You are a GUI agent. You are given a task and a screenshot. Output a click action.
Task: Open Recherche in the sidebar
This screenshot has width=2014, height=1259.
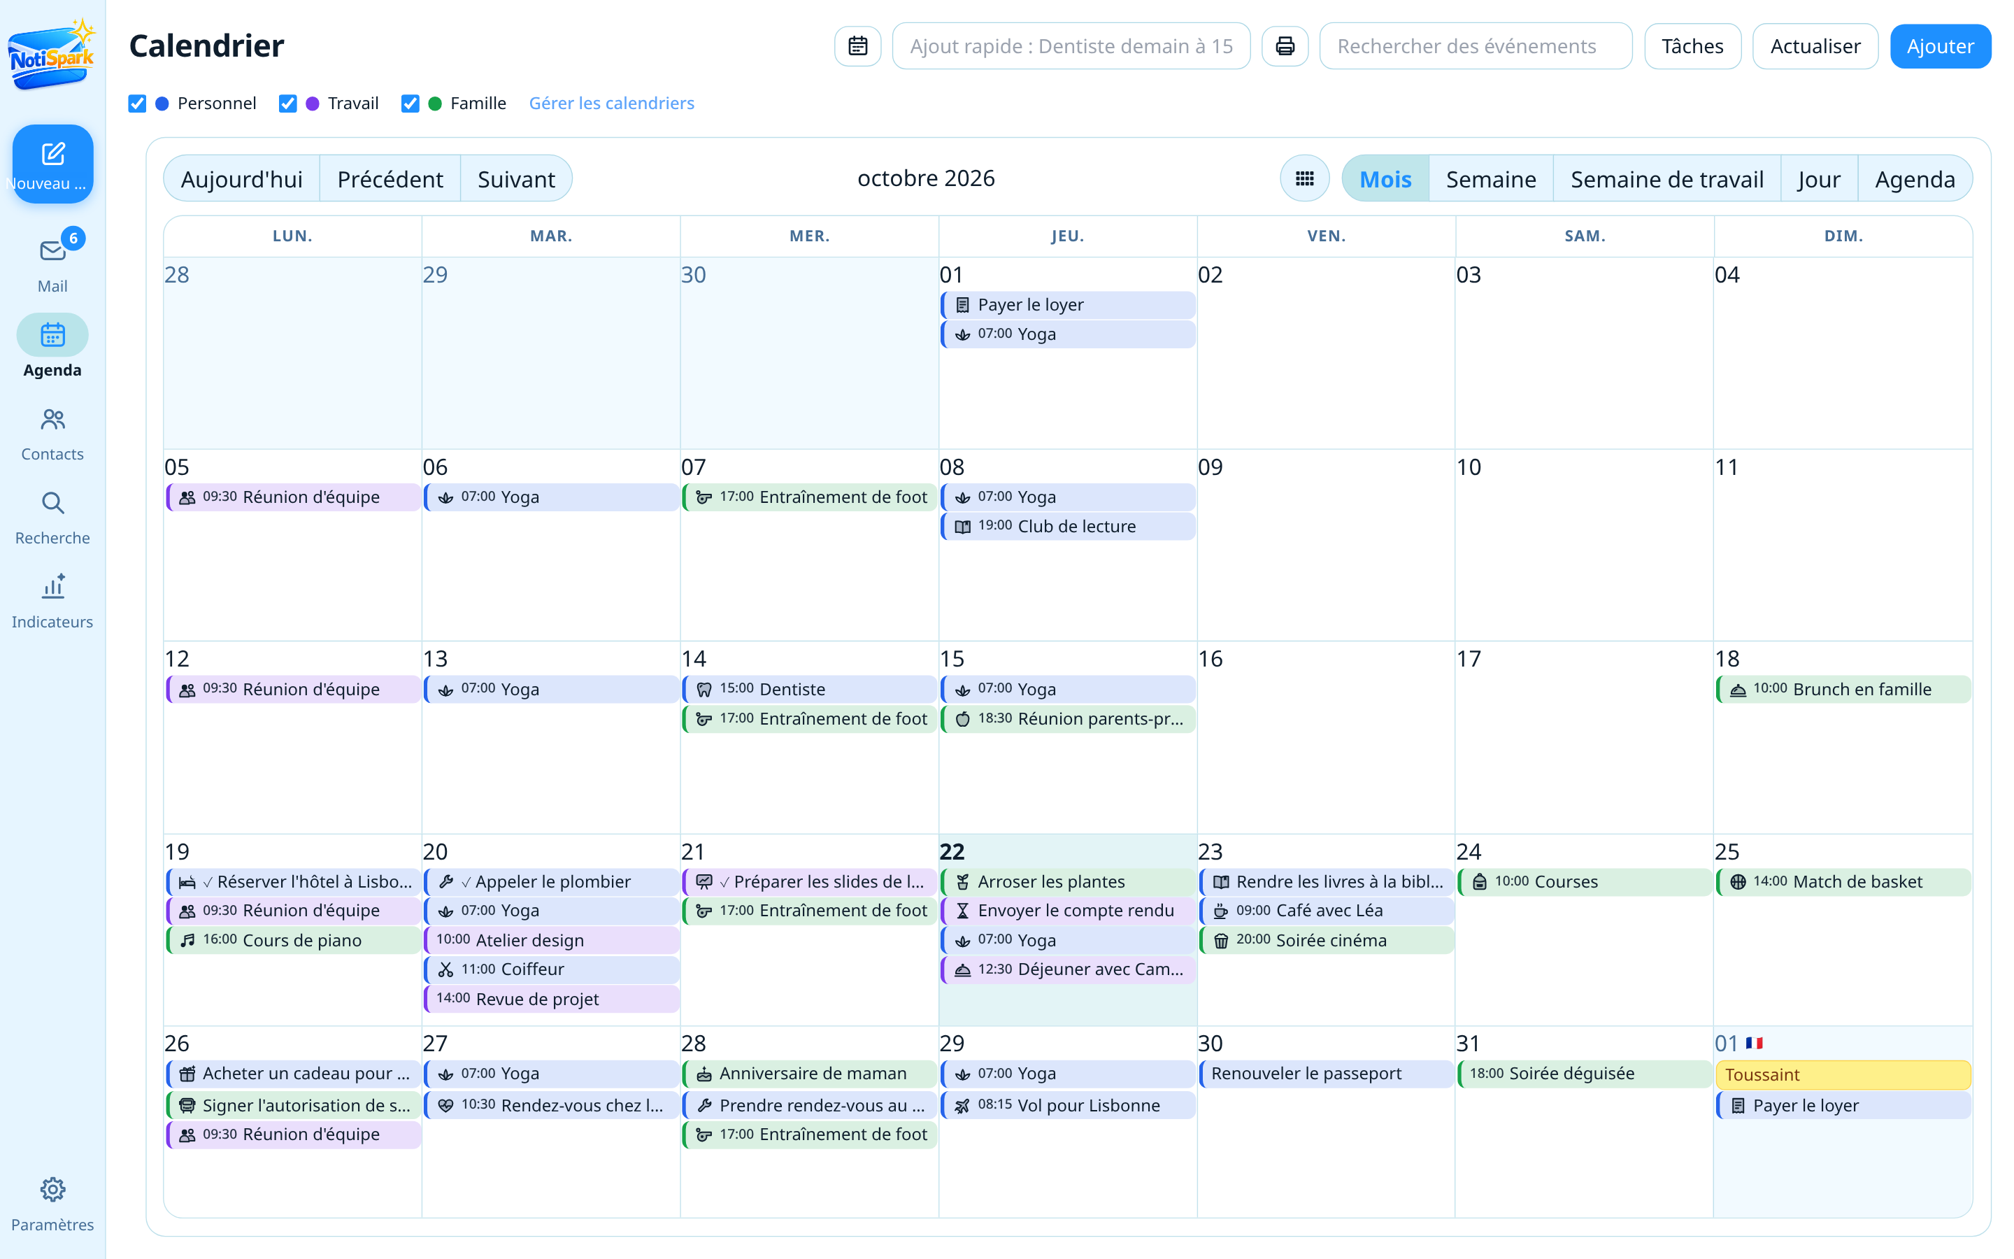[x=52, y=517]
